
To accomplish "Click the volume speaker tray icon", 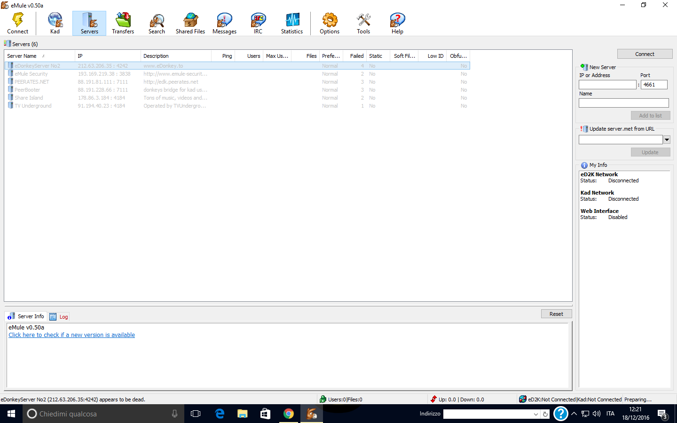I will 597,414.
